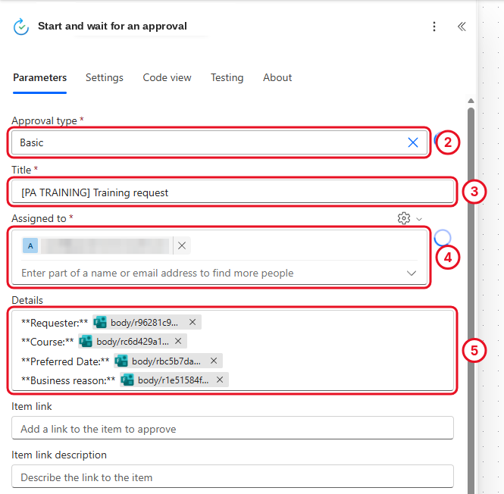Remove the Requester dynamic content token
This screenshot has height=494, width=504.
pos(193,322)
